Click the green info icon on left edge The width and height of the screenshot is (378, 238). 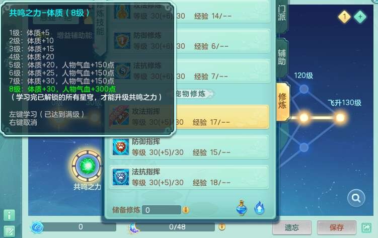pyautogui.click(x=10, y=215)
